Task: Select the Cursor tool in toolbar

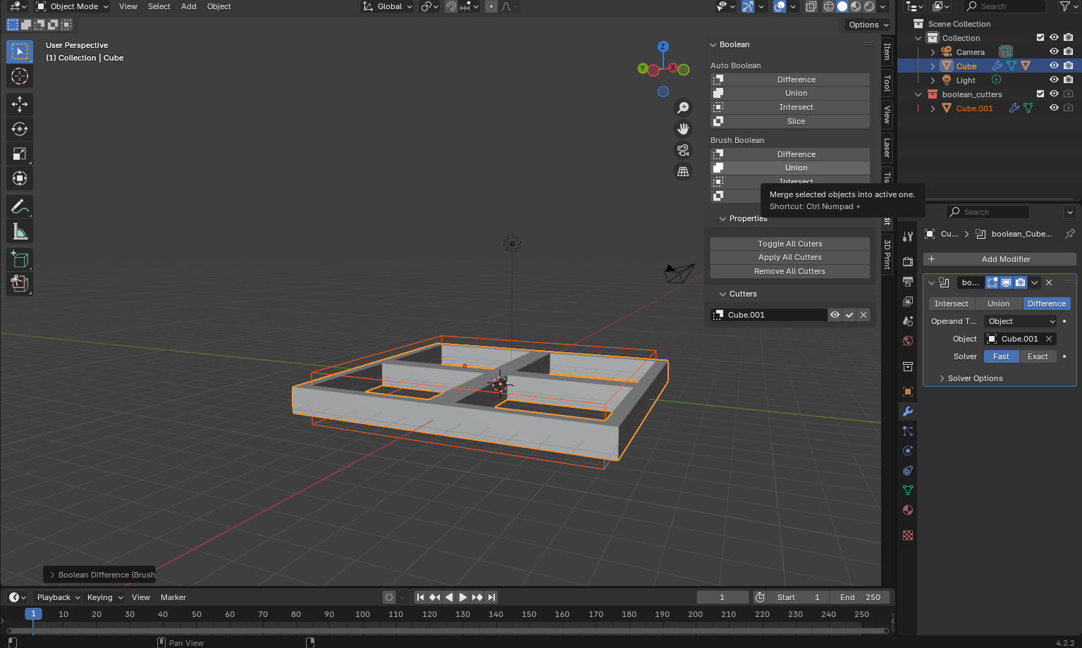Action: click(x=20, y=76)
